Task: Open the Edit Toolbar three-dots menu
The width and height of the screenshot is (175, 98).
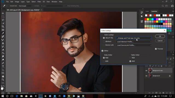Action: coord(3,83)
